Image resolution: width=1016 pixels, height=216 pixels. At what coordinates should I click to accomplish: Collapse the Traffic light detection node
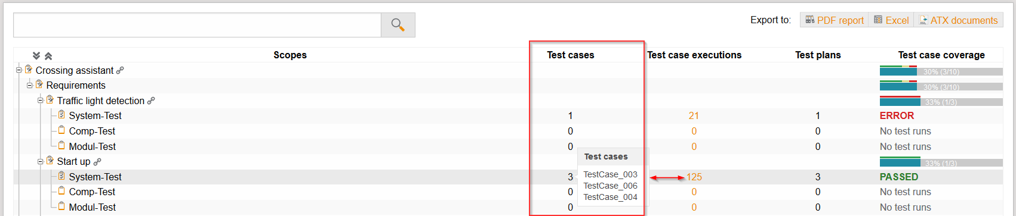click(40, 101)
